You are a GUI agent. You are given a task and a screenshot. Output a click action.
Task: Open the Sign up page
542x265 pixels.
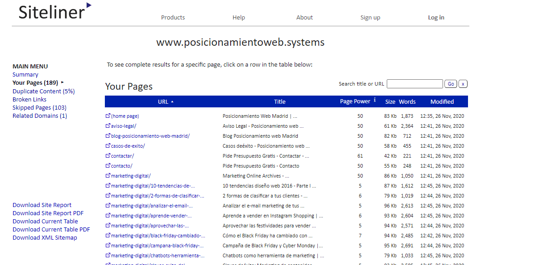tap(370, 18)
